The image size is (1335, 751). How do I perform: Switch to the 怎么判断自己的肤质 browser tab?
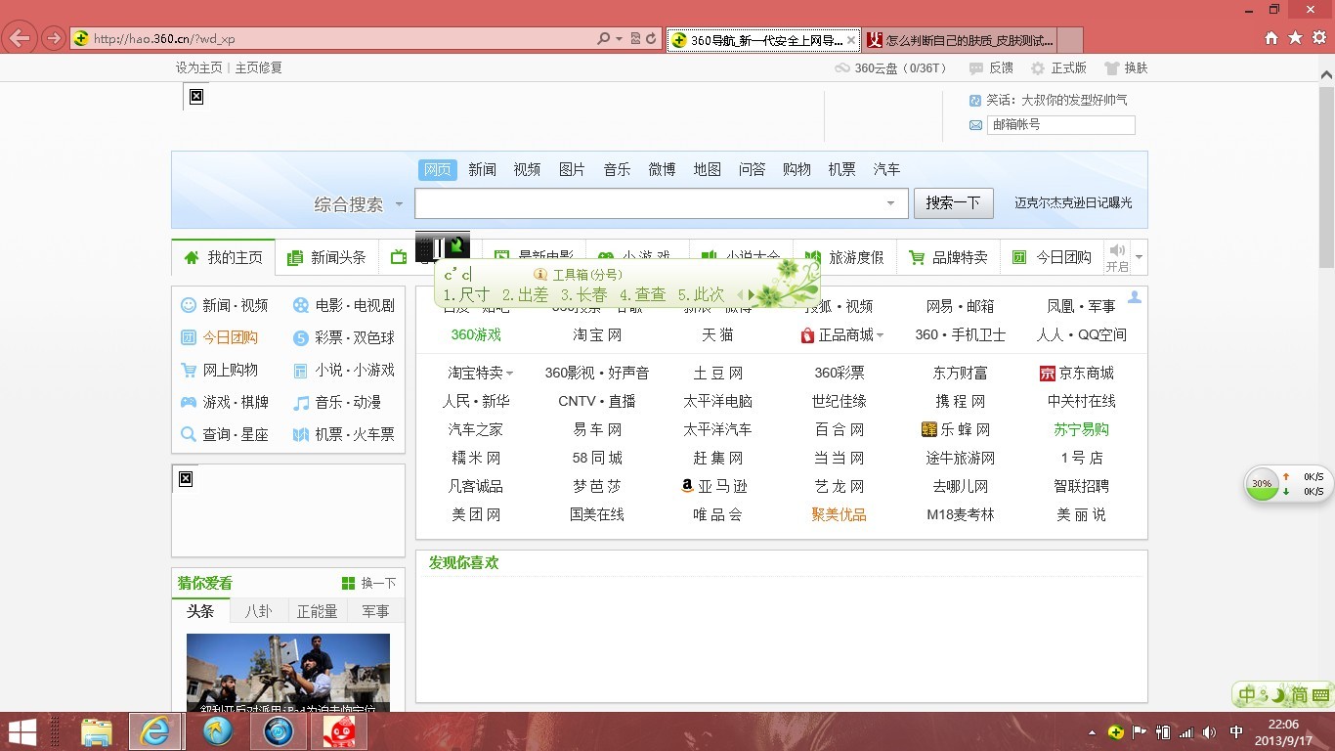click(960, 40)
